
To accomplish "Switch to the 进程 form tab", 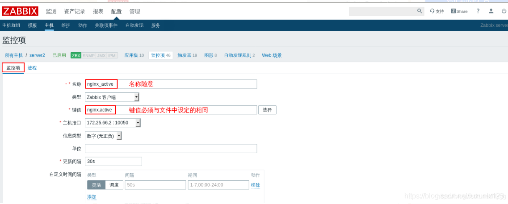I will [x=32, y=68].
